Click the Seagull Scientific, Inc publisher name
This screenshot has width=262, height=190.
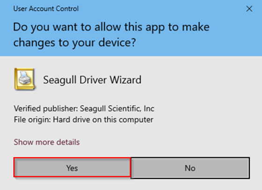[x=117, y=108]
